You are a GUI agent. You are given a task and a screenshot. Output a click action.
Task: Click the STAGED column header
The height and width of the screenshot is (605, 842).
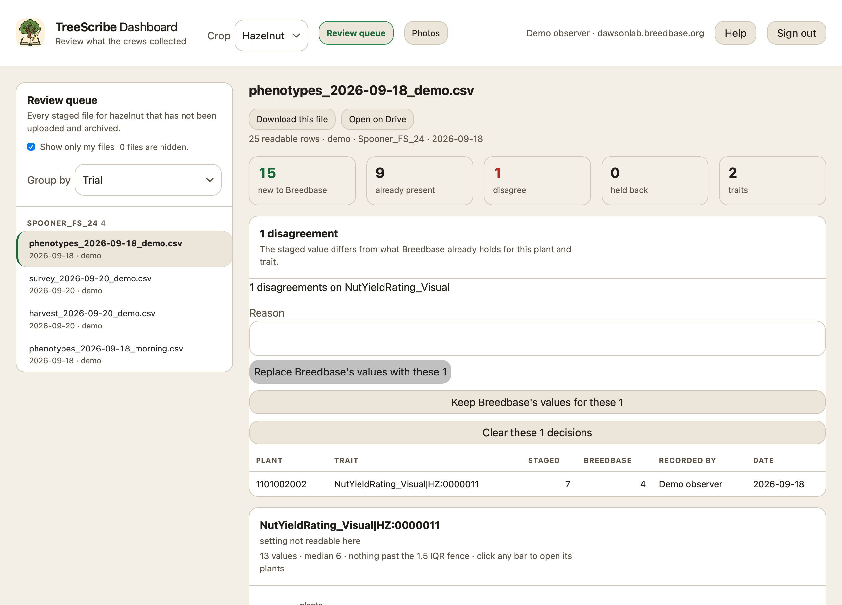point(544,461)
